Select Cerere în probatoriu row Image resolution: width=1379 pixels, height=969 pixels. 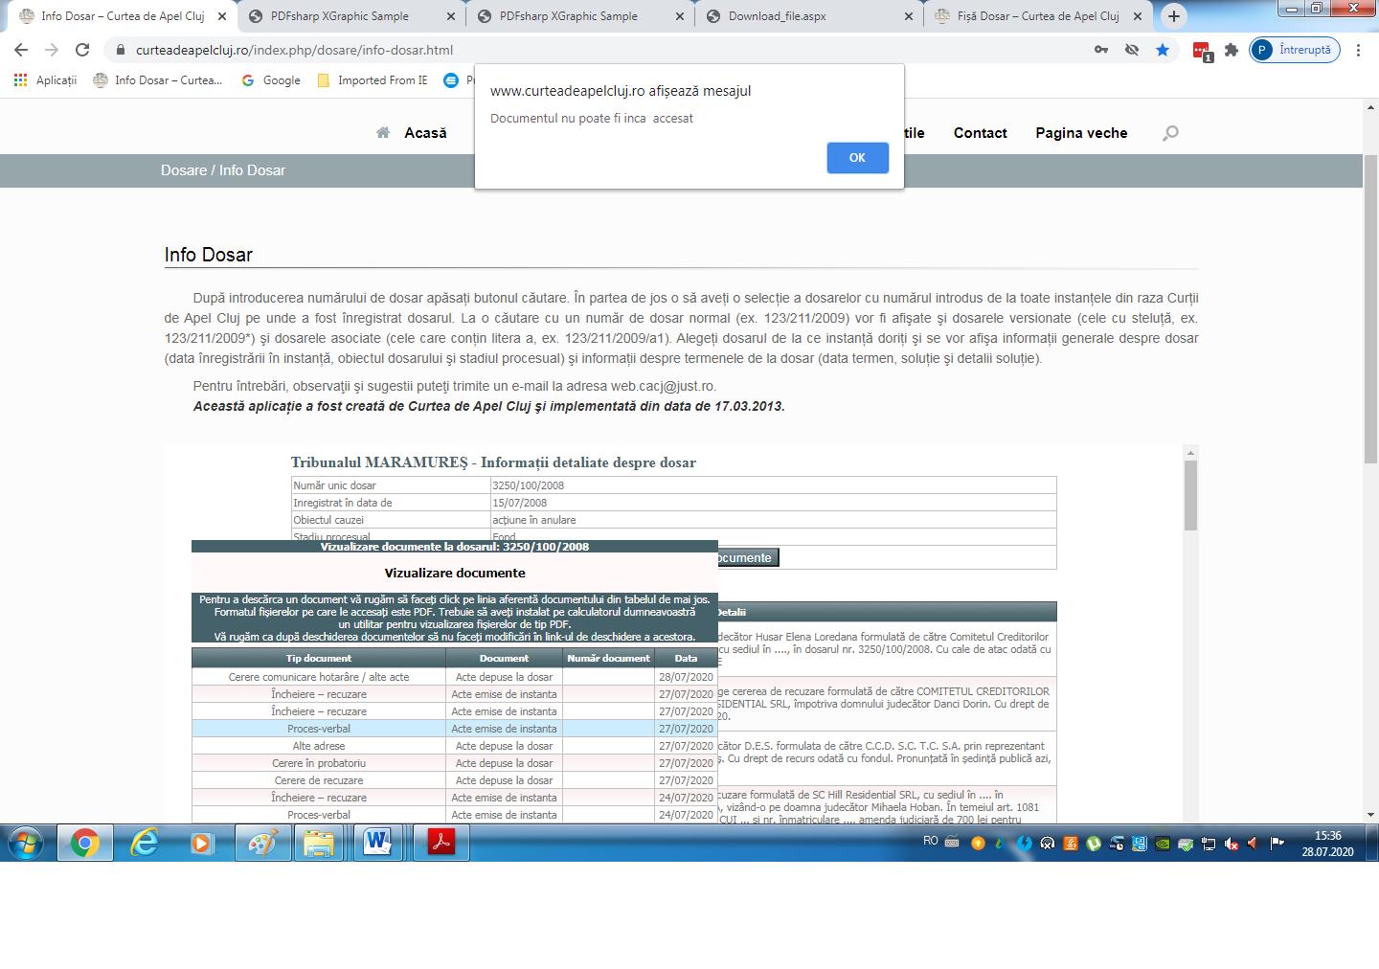point(454,763)
